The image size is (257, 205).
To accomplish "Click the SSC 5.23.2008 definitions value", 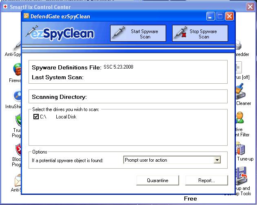I will pos(118,67).
